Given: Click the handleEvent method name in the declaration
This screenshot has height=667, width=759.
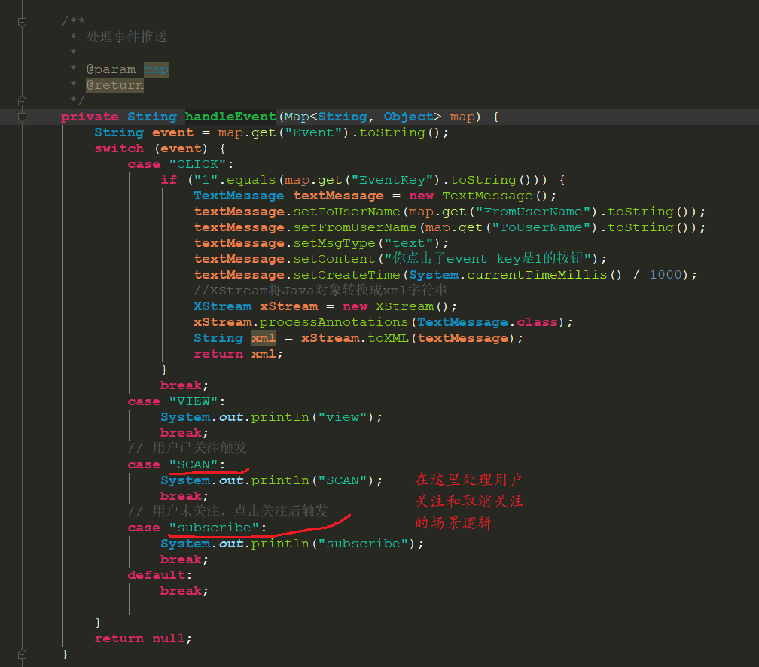Looking at the screenshot, I should pyautogui.click(x=230, y=117).
